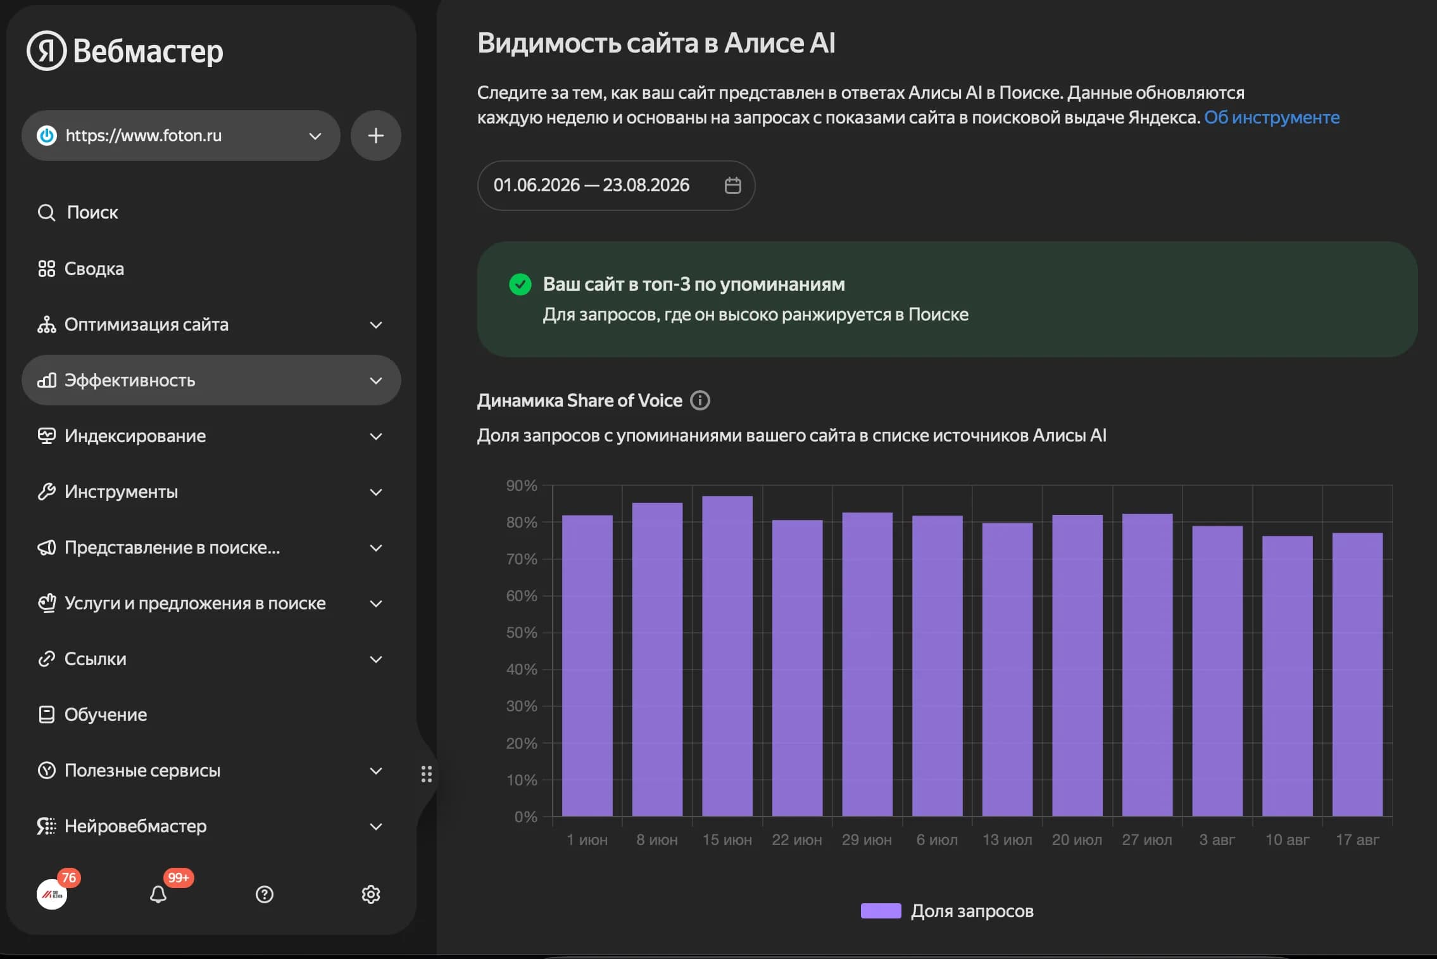This screenshot has height=959, width=1437.
Task: Click the sidebar resize drag handle dots
Action: pos(427,774)
